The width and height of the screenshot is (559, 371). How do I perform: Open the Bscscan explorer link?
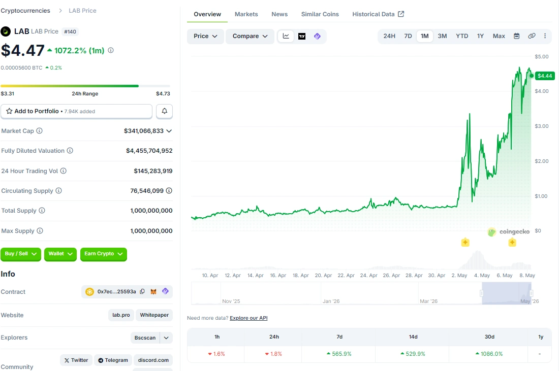click(x=145, y=338)
